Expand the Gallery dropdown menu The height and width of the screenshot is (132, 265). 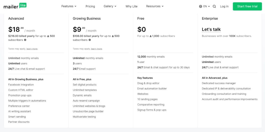pyautogui.click(x=110, y=6)
